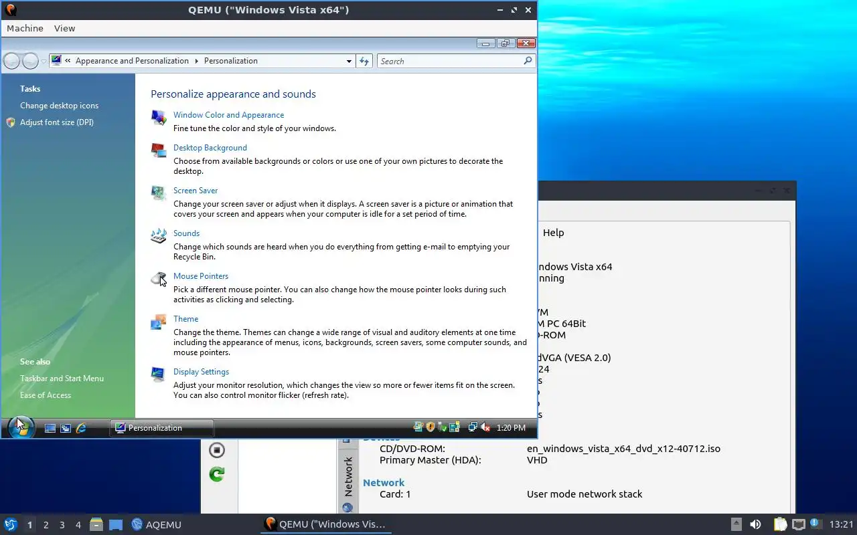Click the QEMU Windows Vista panel task
Viewport: 857px width, 535px height.
(x=325, y=525)
